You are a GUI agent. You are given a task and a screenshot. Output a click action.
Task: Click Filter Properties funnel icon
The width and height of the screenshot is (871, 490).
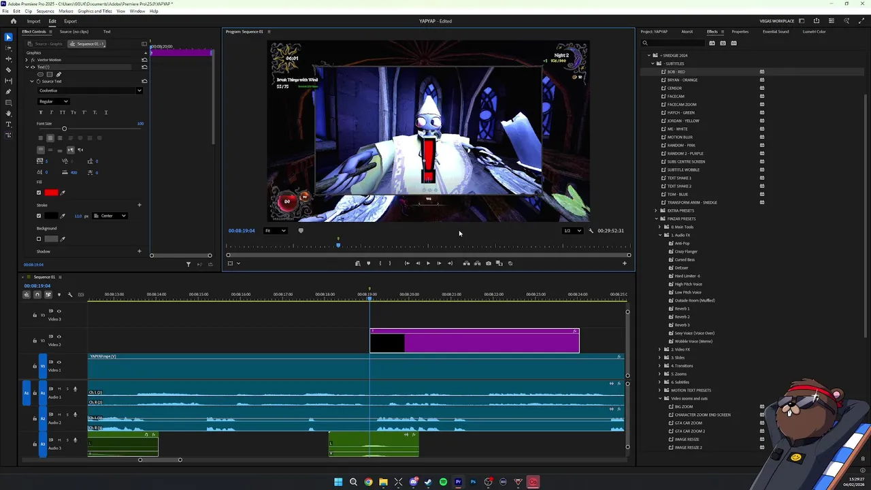[188, 264]
